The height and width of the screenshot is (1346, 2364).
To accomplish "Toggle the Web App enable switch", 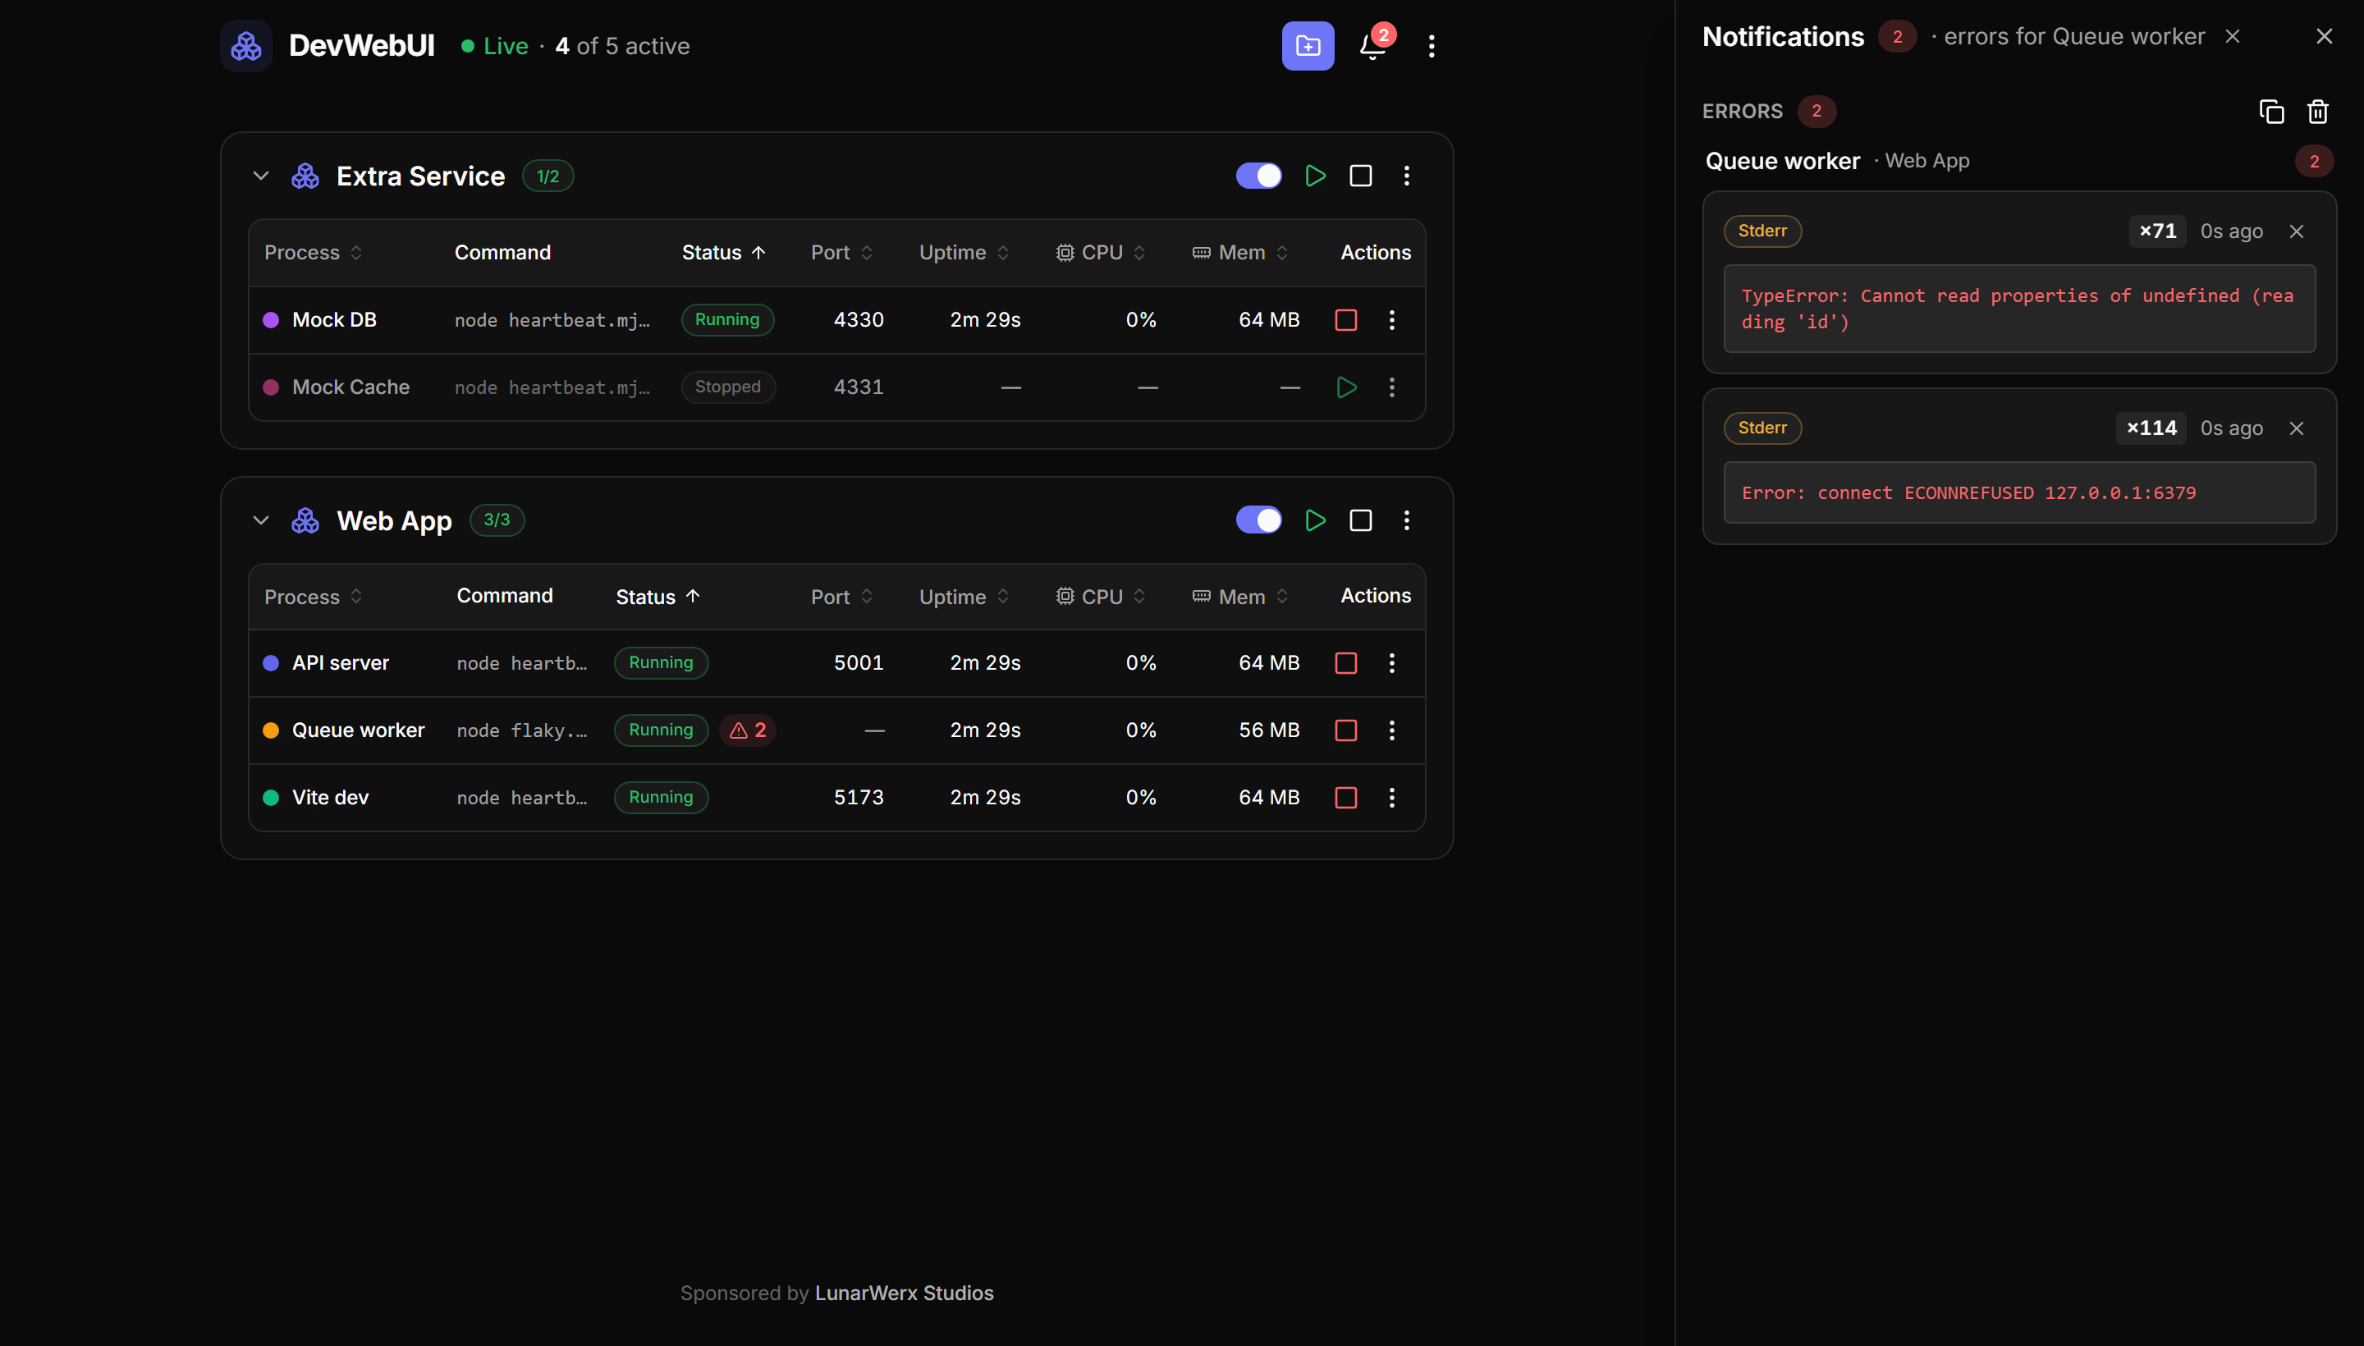I will [1258, 520].
